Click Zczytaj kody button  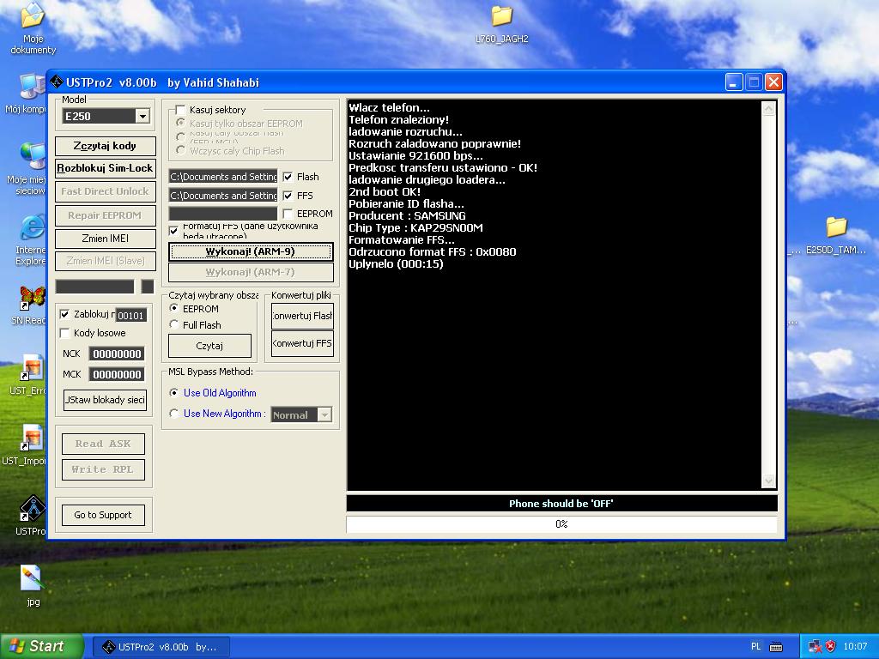106,146
